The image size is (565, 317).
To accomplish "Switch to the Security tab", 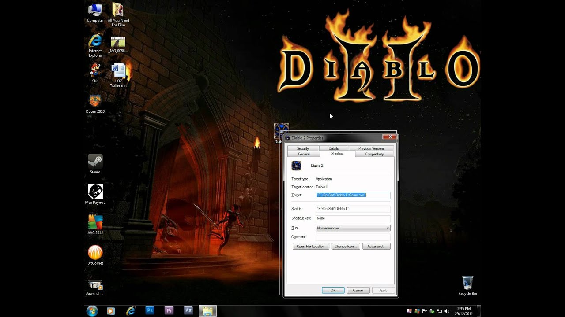I will click(x=303, y=148).
